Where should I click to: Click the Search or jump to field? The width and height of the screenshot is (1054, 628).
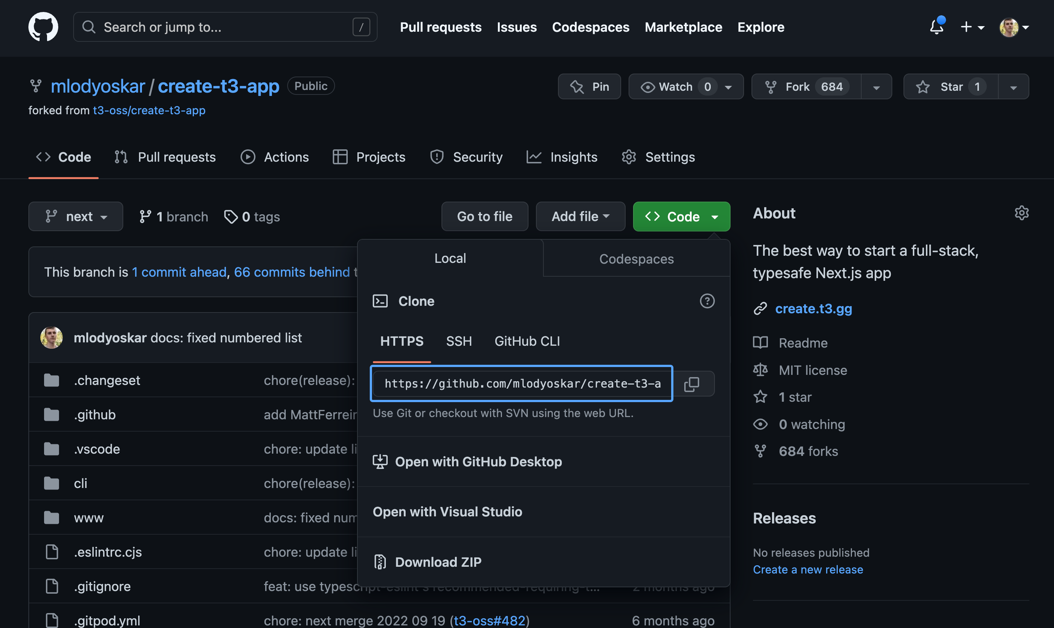[225, 27]
